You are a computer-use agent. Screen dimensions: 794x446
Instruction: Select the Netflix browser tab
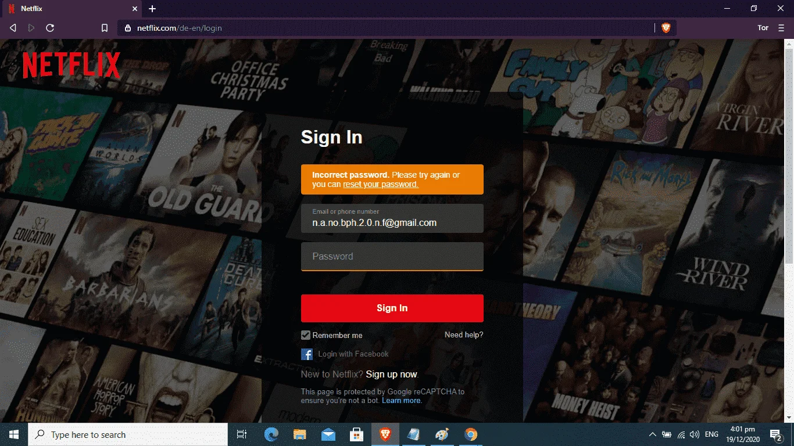pos(71,9)
